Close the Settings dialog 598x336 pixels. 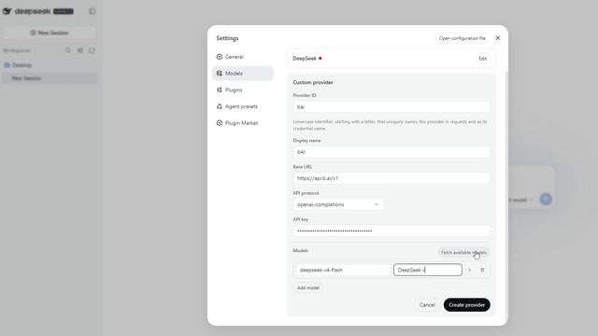[x=498, y=38]
